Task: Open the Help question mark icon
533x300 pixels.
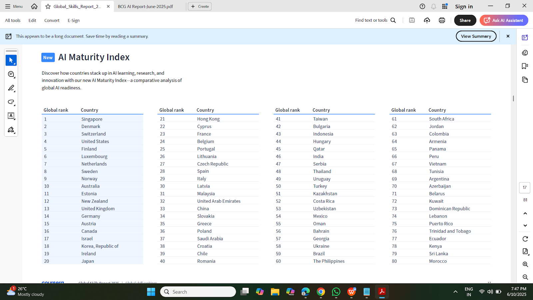Action: [422, 6]
